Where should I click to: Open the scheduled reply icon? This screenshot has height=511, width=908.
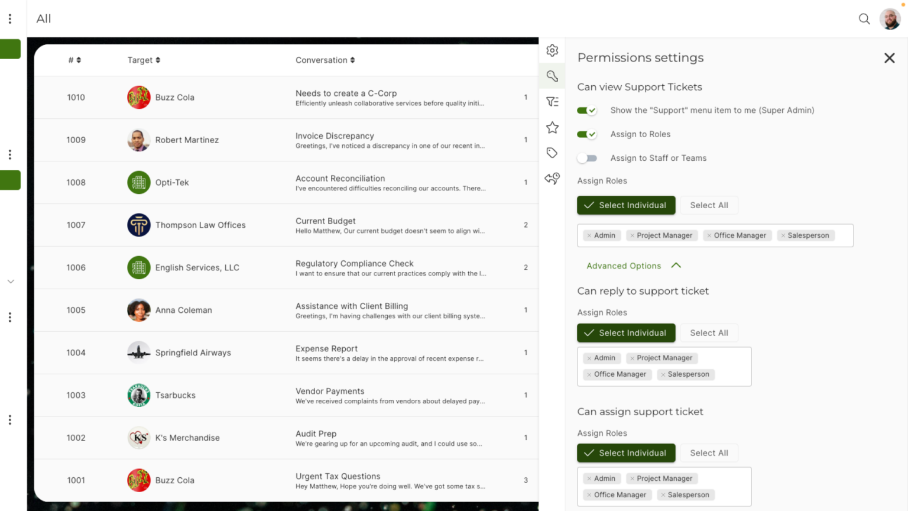click(x=552, y=178)
